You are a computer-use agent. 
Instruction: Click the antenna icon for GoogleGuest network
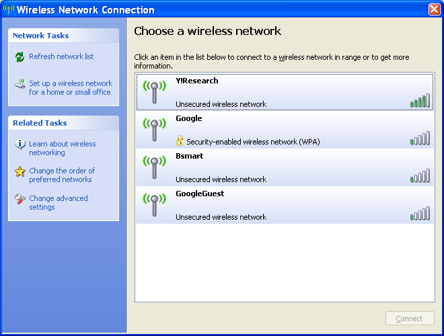(x=154, y=205)
